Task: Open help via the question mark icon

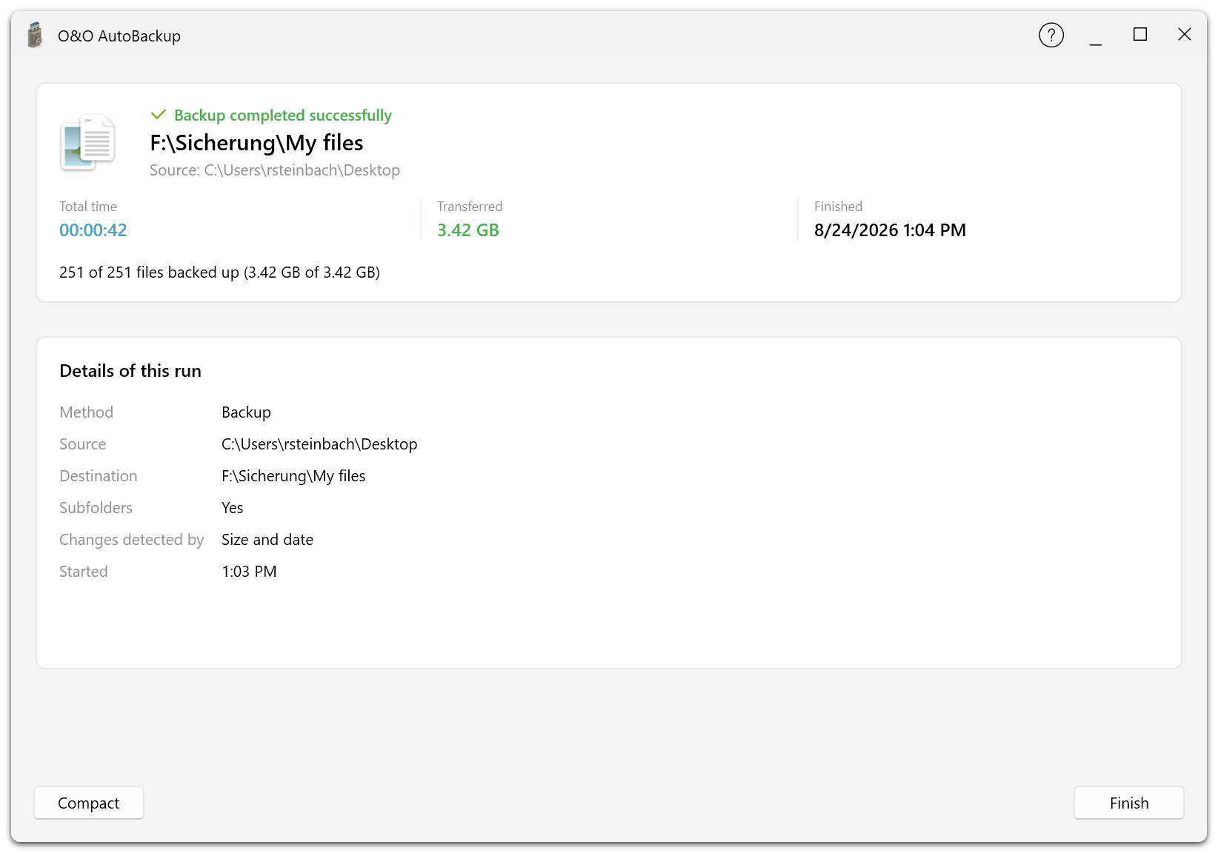Action: click(1051, 35)
